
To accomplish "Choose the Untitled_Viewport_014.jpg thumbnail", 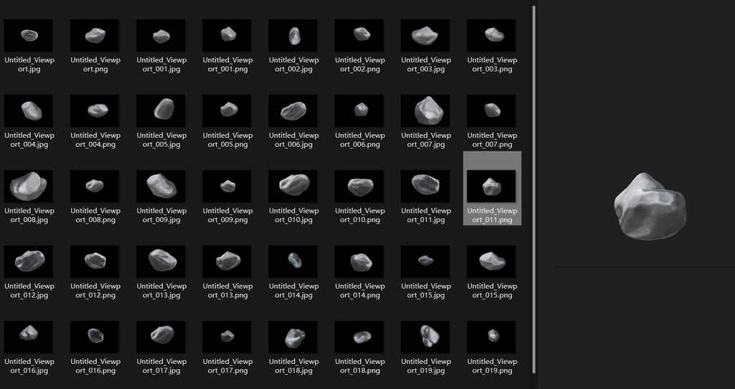I will coord(293,261).
